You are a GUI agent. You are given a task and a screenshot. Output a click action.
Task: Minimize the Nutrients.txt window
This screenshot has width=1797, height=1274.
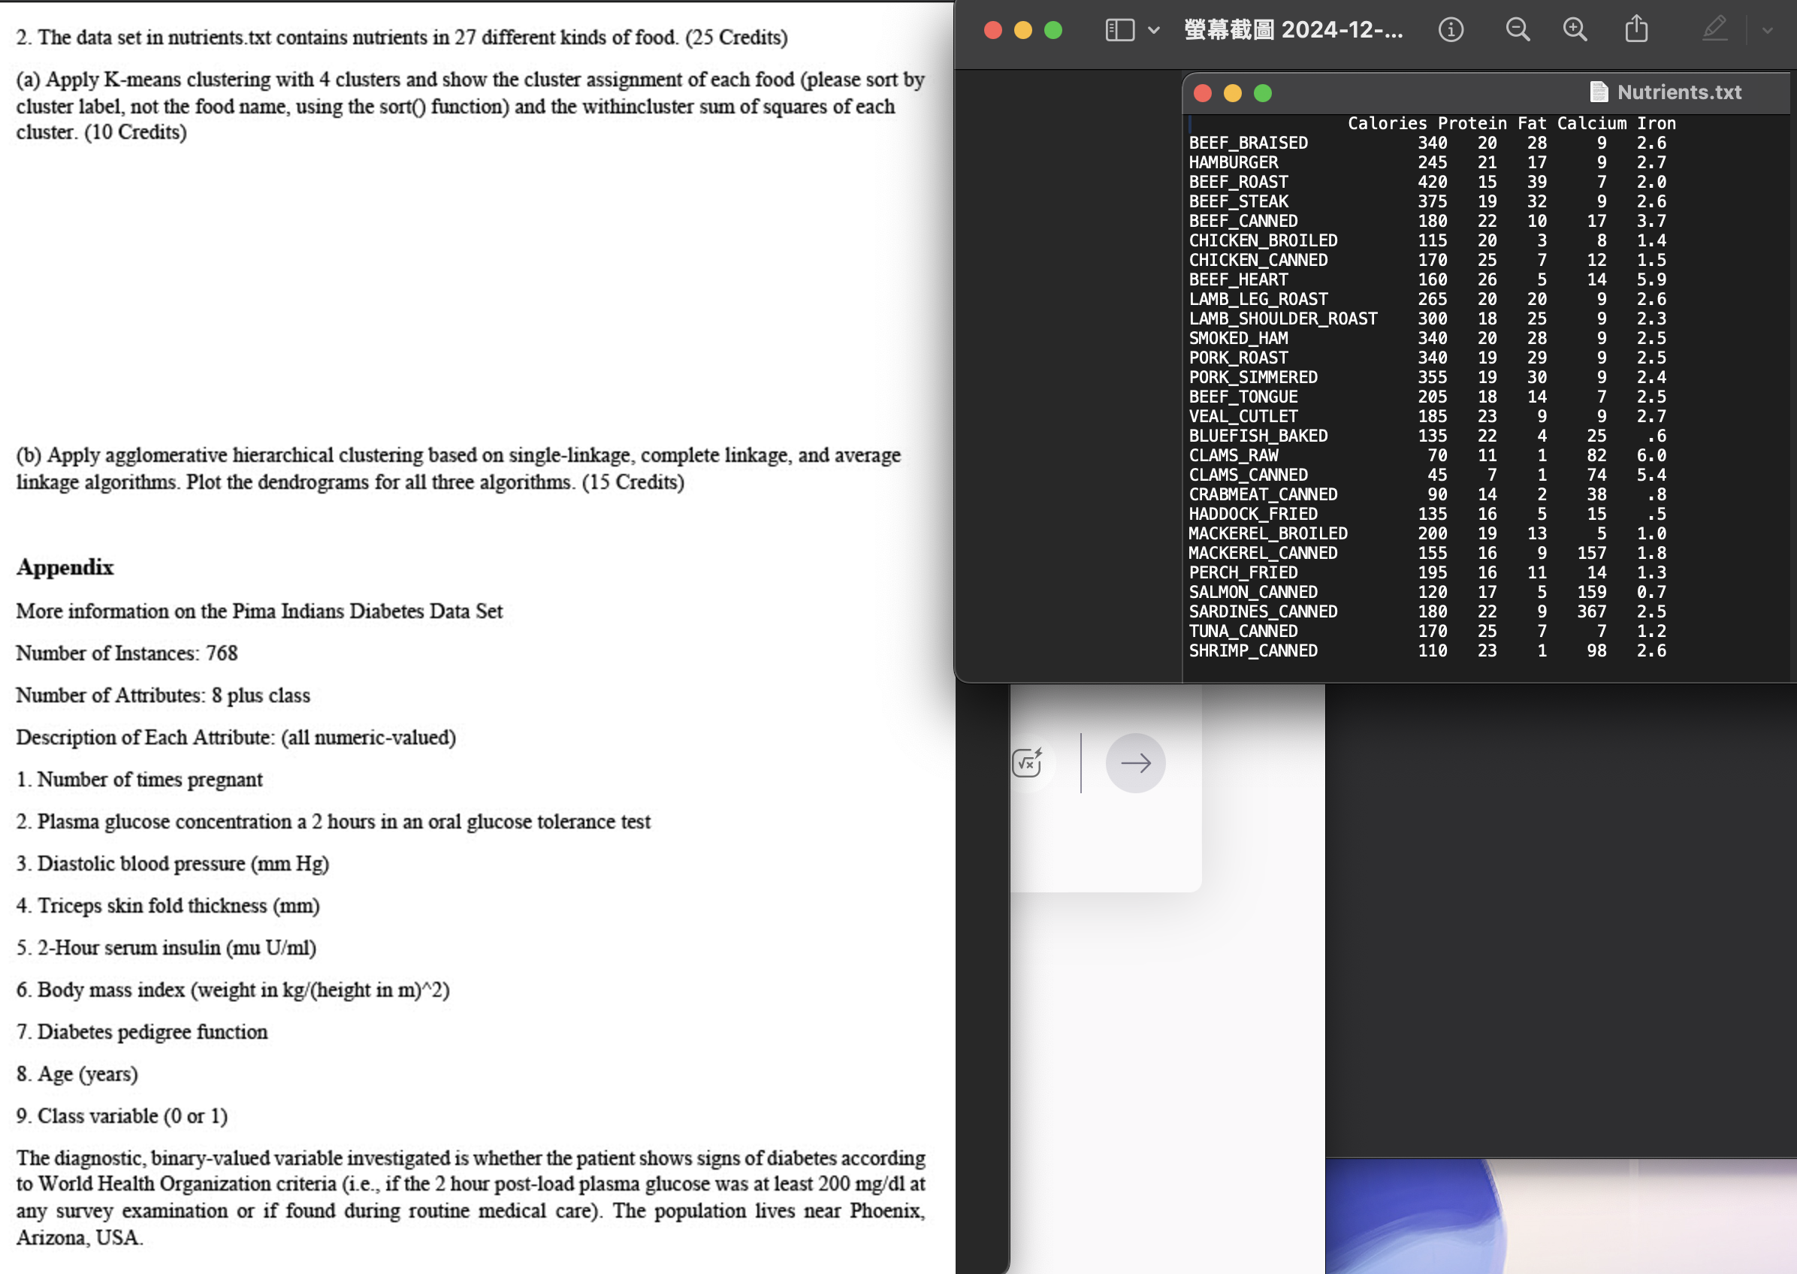click(x=1232, y=92)
